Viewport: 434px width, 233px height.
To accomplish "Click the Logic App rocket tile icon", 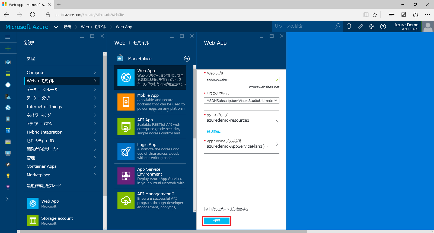I will 126,151.
